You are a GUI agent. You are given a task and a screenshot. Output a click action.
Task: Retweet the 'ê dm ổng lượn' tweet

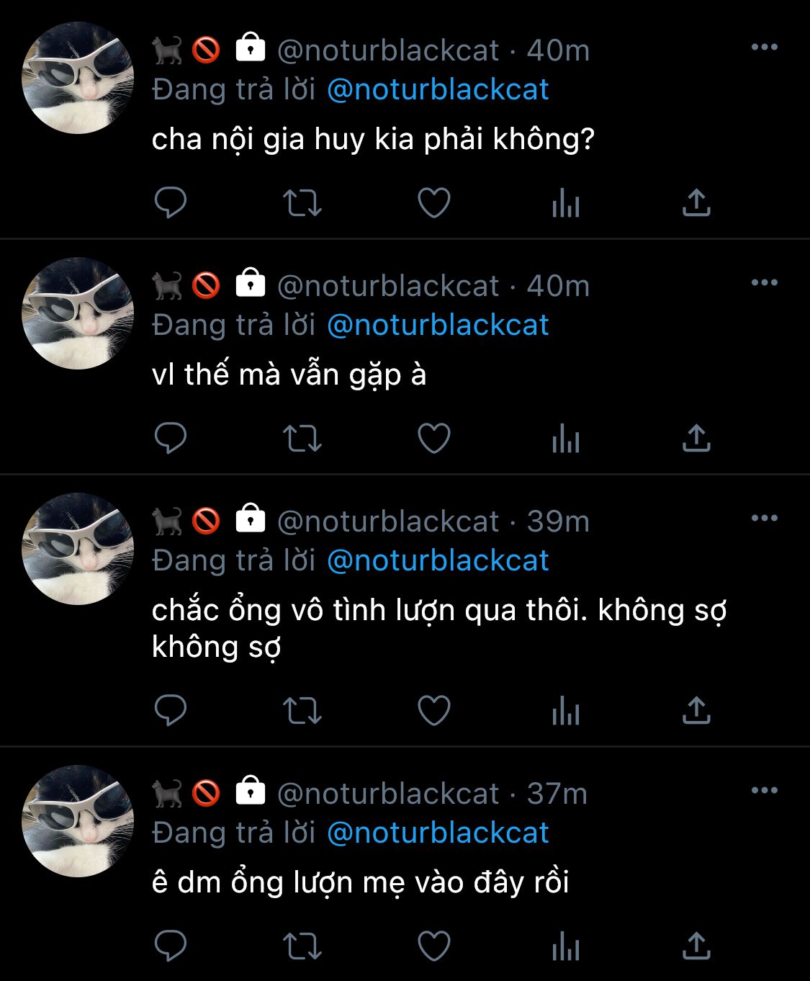pyautogui.click(x=302, y=946)
